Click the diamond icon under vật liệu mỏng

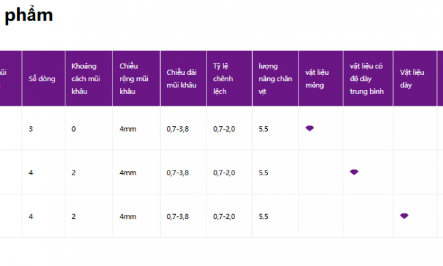point(309,128)
